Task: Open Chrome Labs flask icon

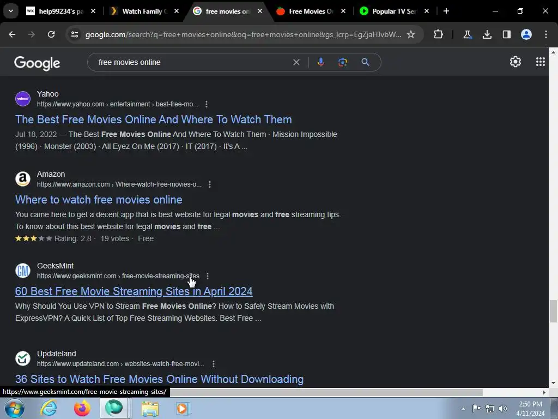Action: click(x=467, y=34)
